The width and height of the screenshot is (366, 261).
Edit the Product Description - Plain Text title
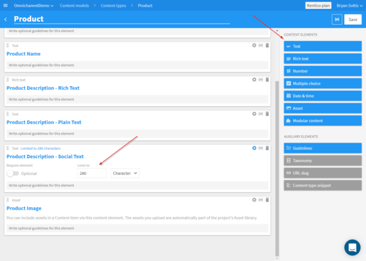point(44,122)
